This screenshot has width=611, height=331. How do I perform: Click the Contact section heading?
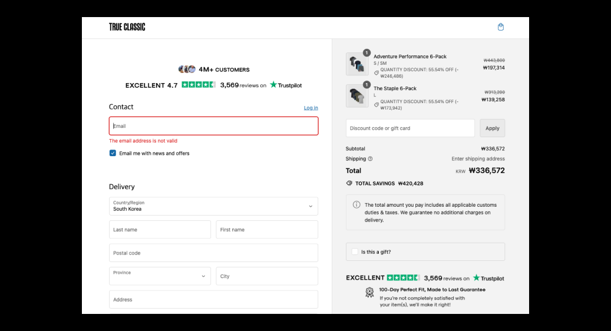(x=121, y=107)
